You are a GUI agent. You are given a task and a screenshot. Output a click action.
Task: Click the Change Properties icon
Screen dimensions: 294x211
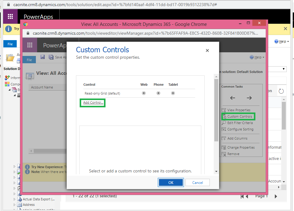point(224,147)
